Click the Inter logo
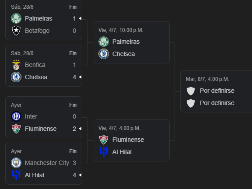Viewport: 252px width, 189px height. [x=16, y=116]
